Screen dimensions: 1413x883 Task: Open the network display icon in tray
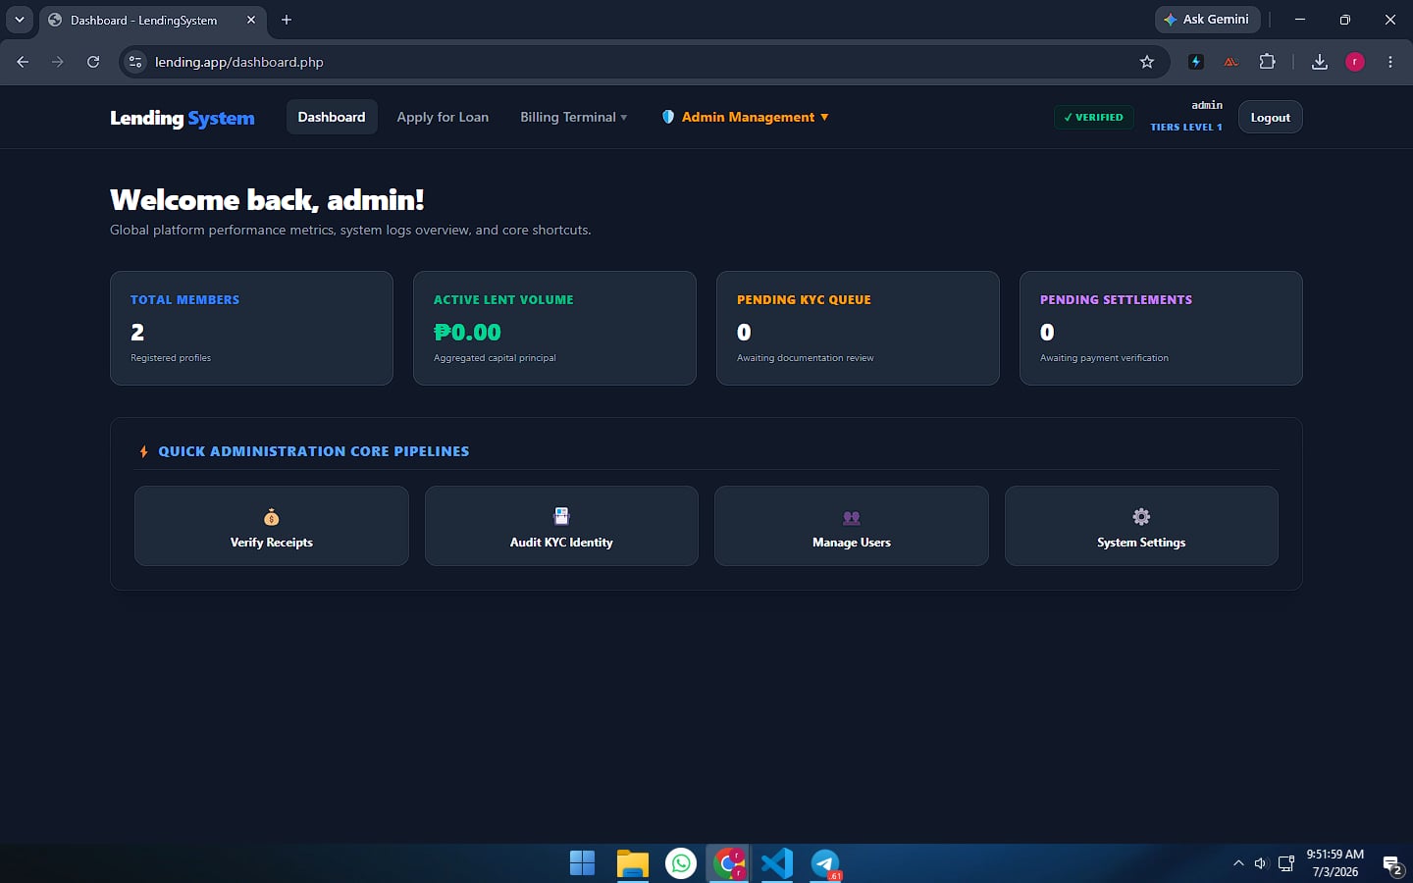pos(1286,863)
